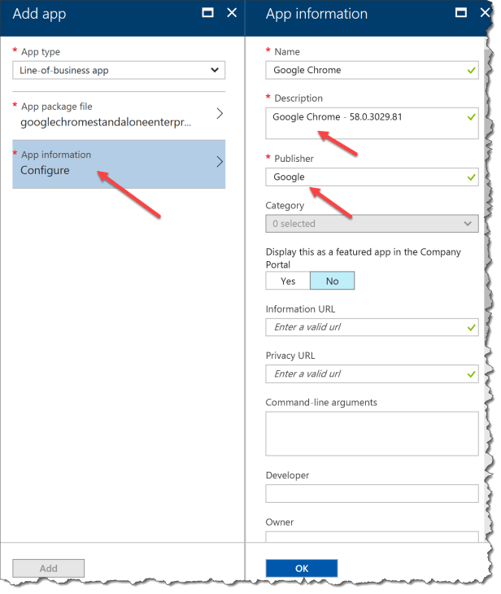Click the Name field validation checkmark
The image size is (501, 594).
471,70
